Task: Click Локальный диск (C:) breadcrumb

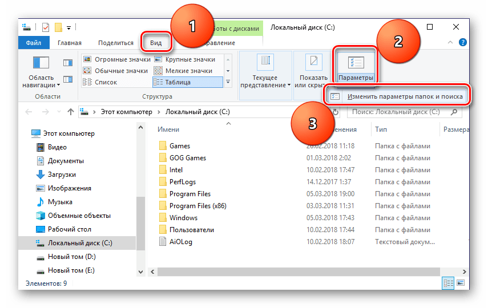Action: click(x=197, y=112)
